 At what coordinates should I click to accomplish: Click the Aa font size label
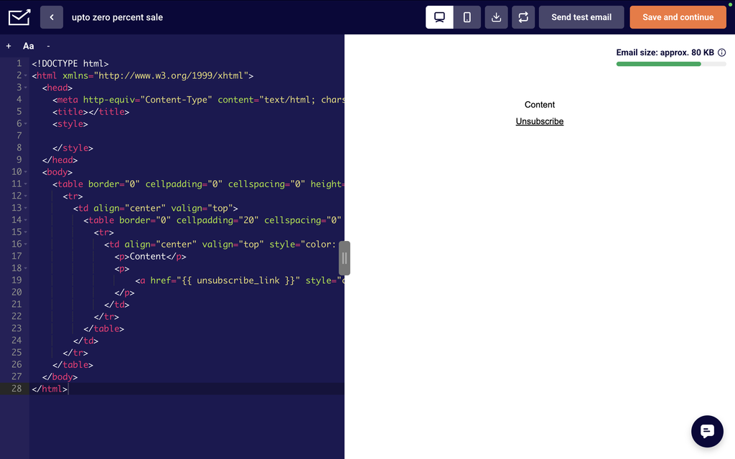28,46
